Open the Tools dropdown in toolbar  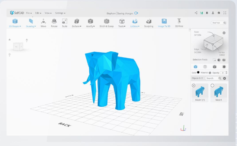pyautogui.click(x=122, y=23)
